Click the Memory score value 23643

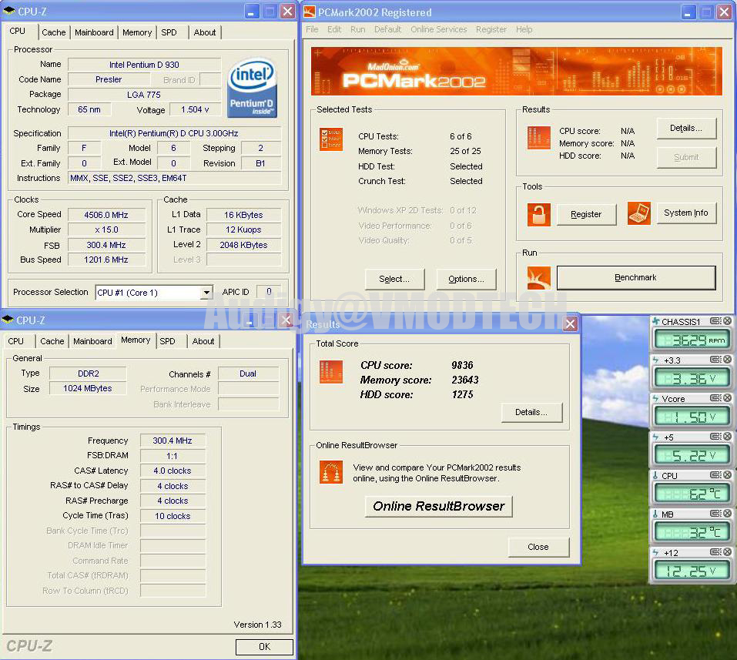pos(465,380)
